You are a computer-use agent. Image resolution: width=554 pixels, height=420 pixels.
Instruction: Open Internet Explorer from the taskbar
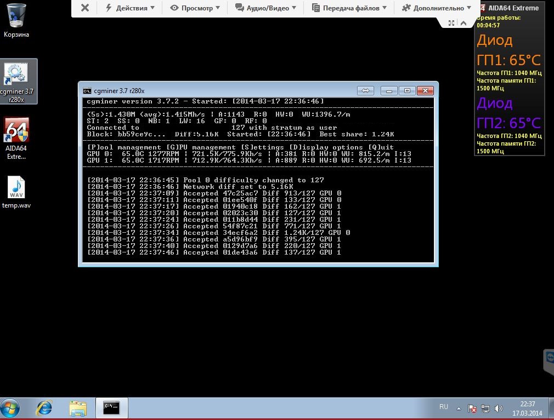44,407
